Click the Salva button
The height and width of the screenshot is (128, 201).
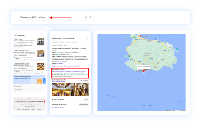69,42
